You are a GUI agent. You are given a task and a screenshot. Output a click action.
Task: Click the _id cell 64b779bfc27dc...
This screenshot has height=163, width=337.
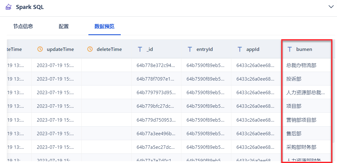pyautogui.click(x=156, y=106)
